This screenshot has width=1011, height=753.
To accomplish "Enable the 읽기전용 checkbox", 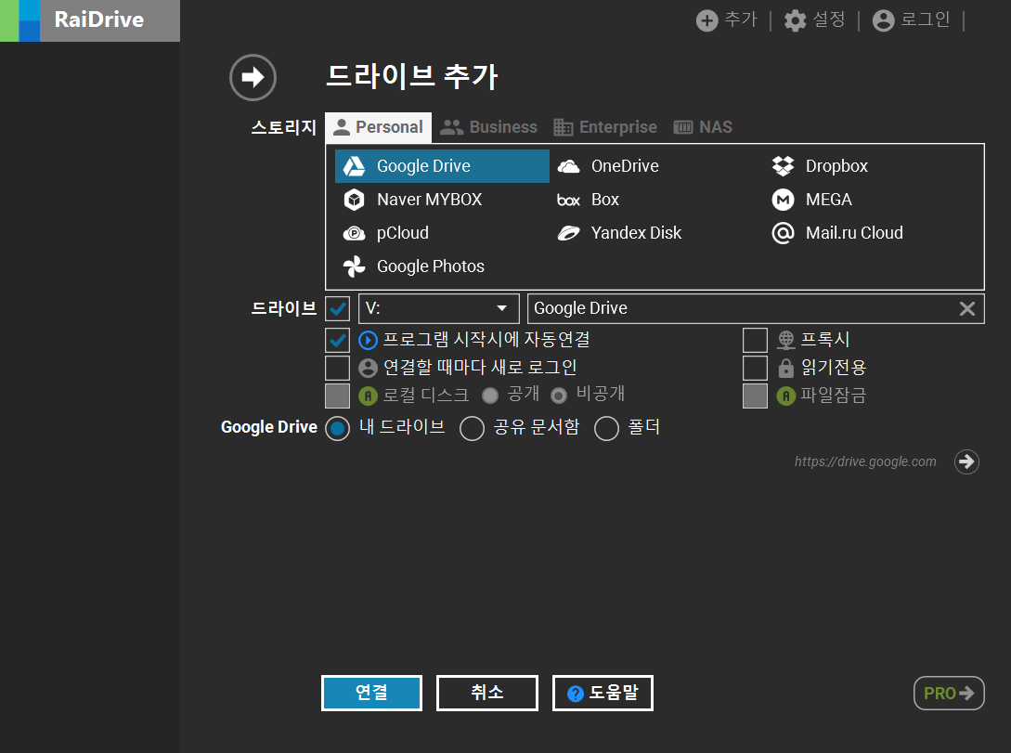I will tap(755, 368).
